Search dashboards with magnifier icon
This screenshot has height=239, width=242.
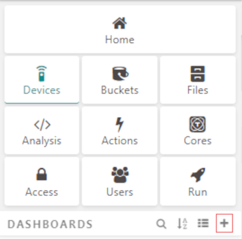(x=162, y=224)
